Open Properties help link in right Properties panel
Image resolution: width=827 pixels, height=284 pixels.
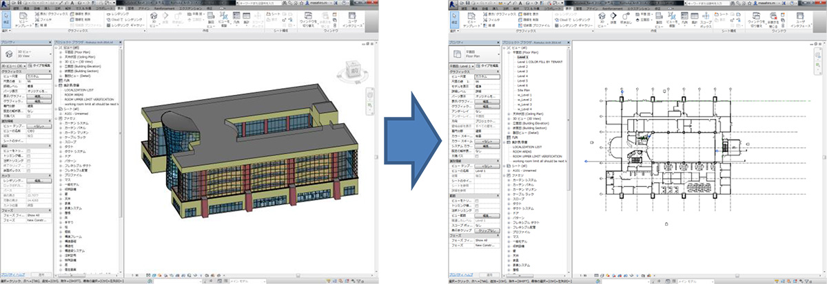460,274
